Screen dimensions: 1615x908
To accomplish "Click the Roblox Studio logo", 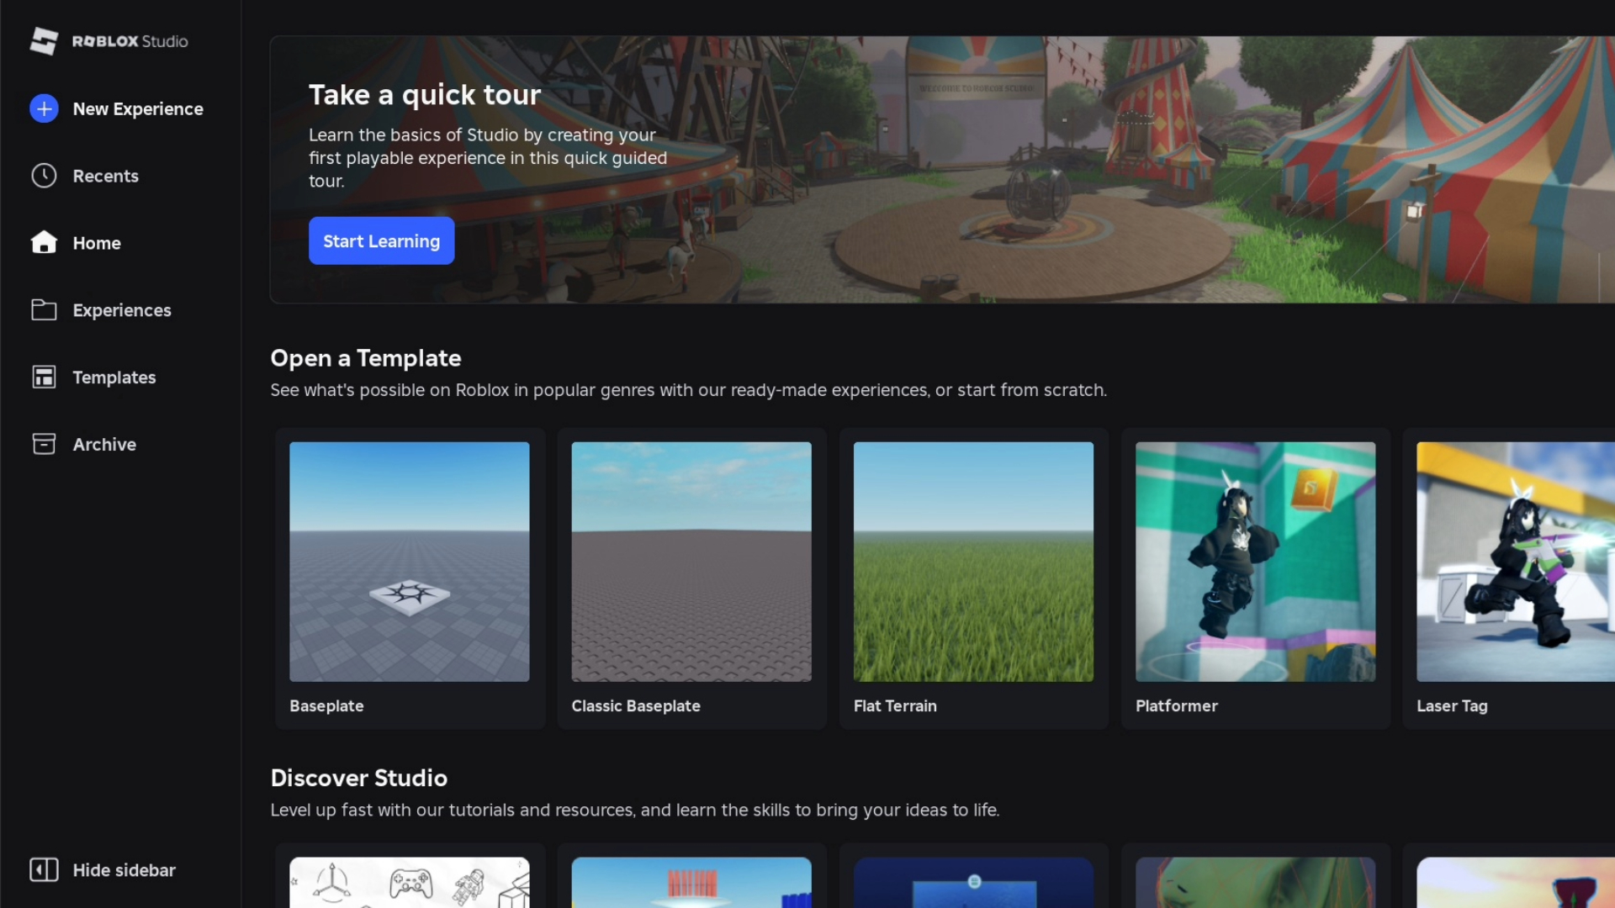I will click(x=108, y=40).
